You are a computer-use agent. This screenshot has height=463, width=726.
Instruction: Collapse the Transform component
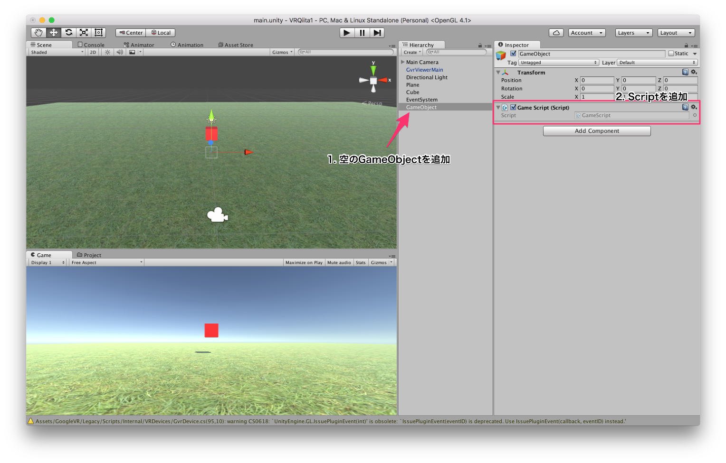tap(497, 72)
